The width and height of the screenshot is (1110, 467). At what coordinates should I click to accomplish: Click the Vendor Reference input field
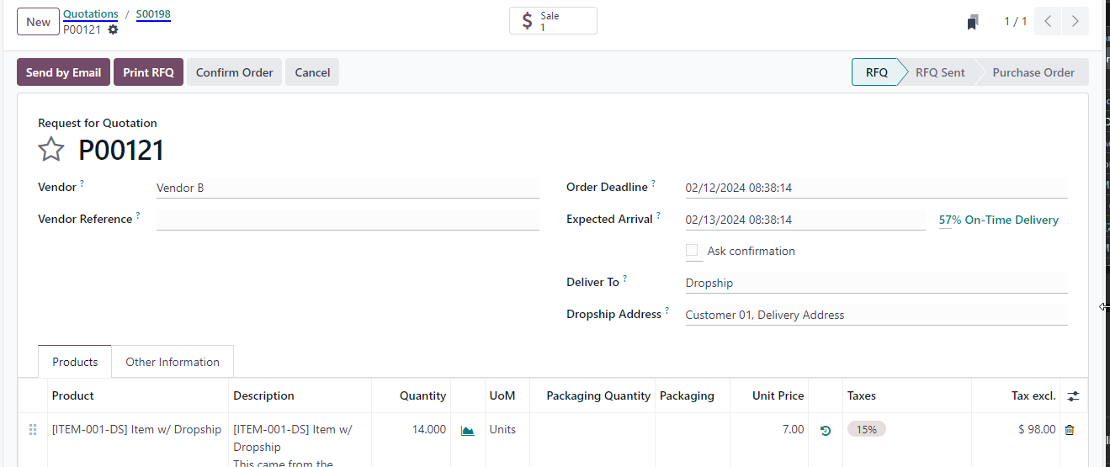click(x=348, y=220)
